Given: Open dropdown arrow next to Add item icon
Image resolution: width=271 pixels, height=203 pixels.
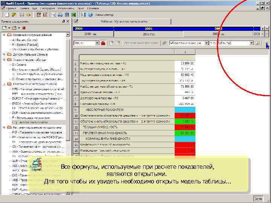Looking at the screenshot, I should click(9, 28).
